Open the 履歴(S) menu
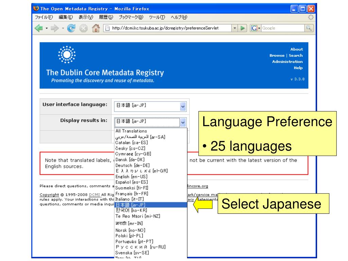Viewport: 348px width, 261px height. [106, 17]
